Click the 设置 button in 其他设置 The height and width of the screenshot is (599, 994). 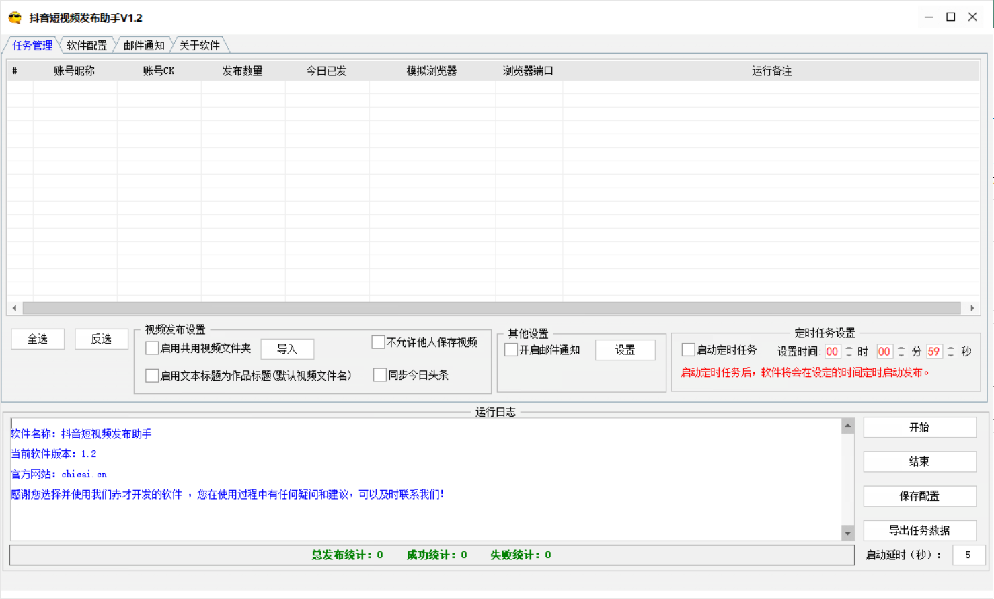click(x=625, y=350)
